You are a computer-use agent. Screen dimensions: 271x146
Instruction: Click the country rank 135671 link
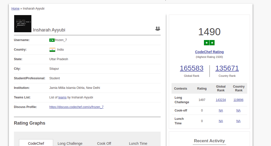tap(227, 68)
